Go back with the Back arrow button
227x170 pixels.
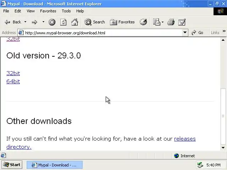[x=13, y=22]
